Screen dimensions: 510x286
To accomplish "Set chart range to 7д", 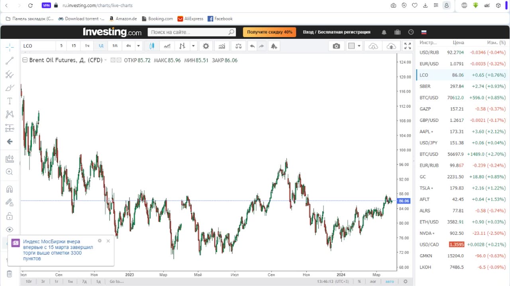I will pyautogui.click(x=84, y=281).
